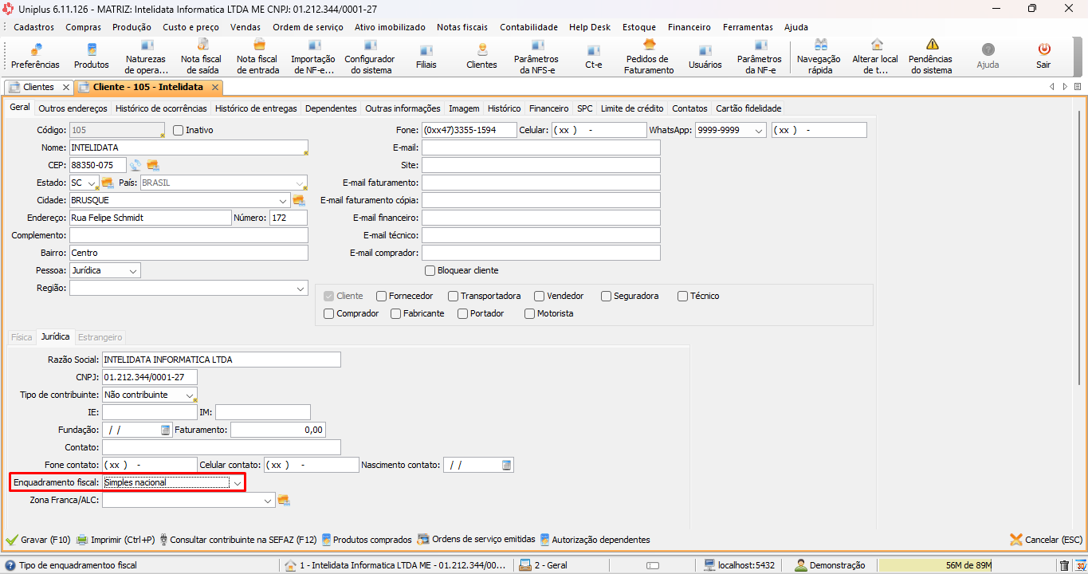Tick the Motorista checkbox
Viewport: 1088px width, 574px height.
coord(530,313)
